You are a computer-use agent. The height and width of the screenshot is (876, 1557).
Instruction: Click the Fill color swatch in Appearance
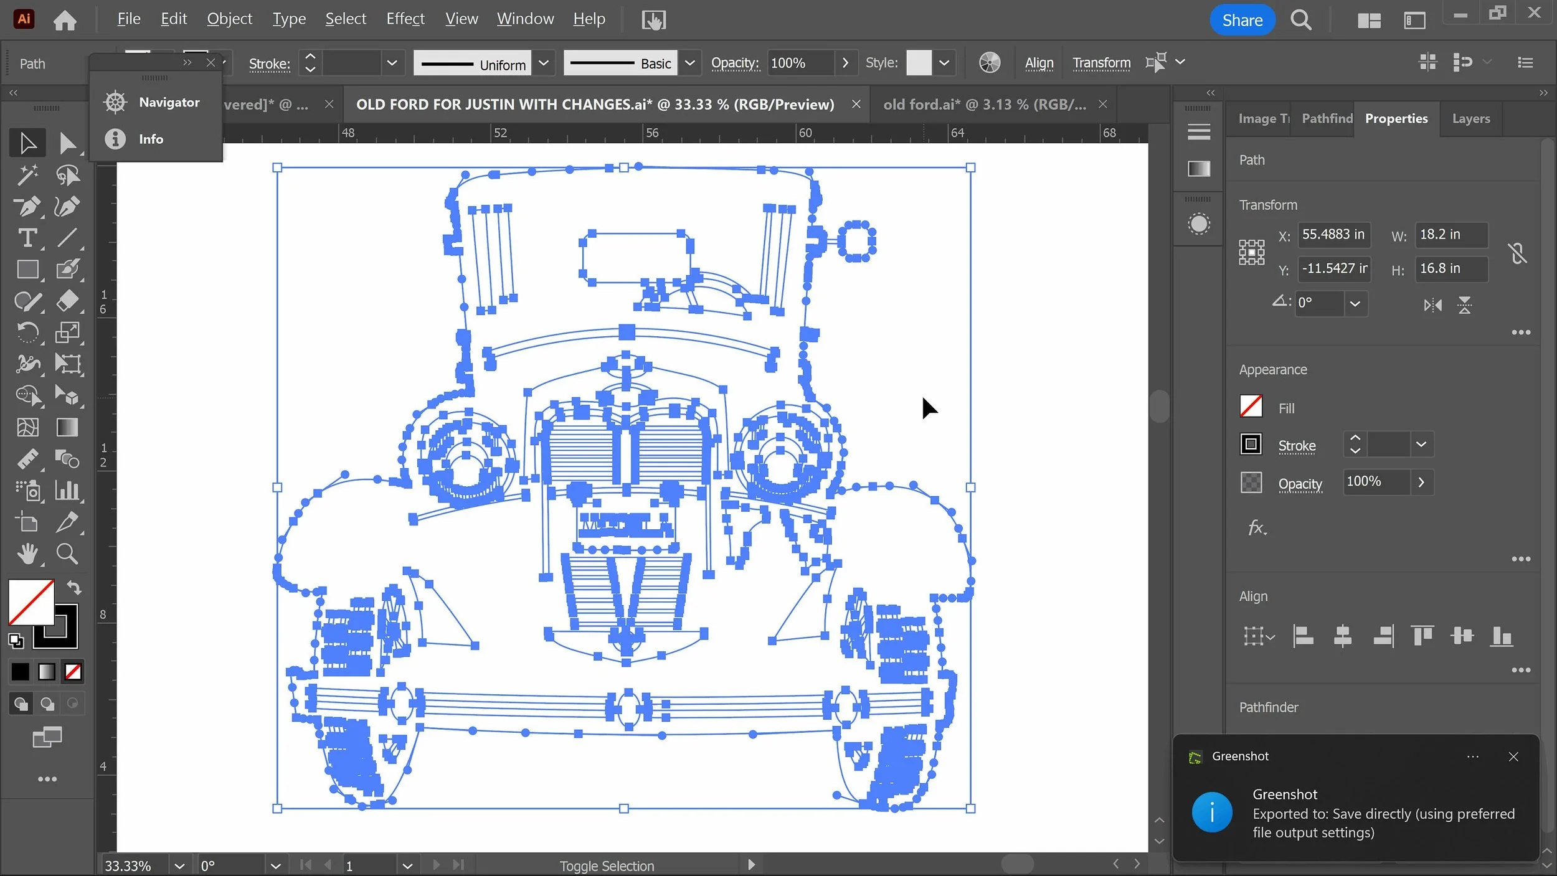coord(1251,407)
